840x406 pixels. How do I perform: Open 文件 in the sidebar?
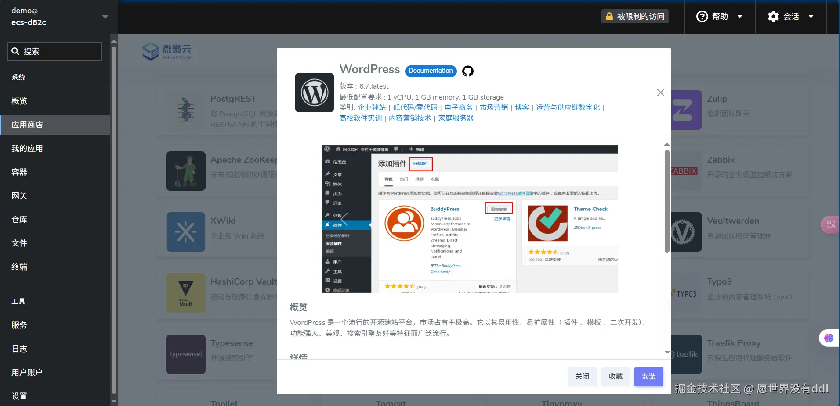[55, 243]
